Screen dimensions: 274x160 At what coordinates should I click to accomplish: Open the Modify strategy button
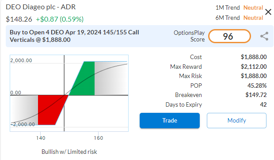236,120
